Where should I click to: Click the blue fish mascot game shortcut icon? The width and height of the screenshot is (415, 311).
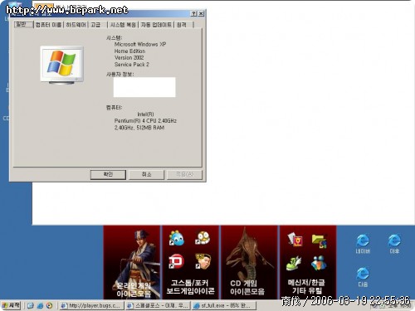[177, 238]
